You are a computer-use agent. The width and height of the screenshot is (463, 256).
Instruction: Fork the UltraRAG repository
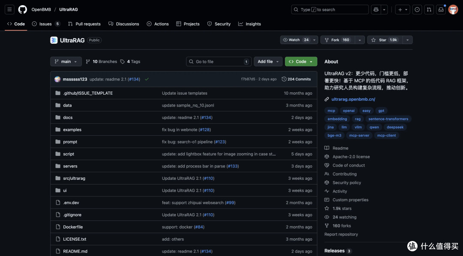pyautogui.click(x=337, y=40)
